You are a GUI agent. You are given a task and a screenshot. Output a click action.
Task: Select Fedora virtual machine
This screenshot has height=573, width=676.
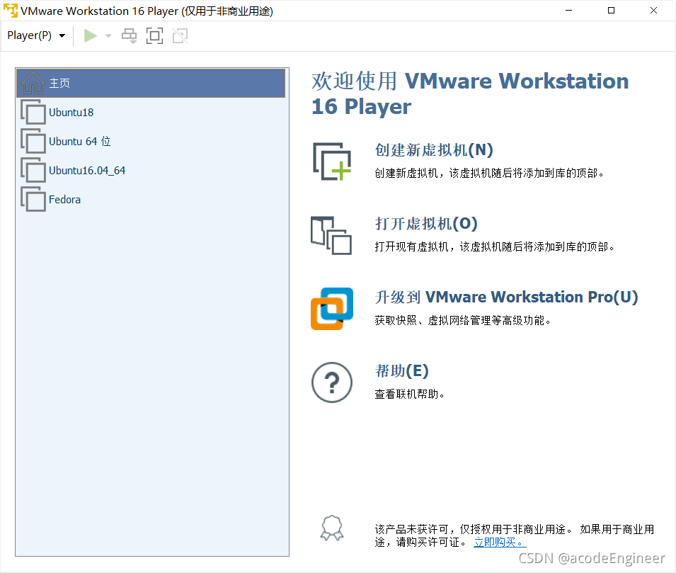(151, 200)
